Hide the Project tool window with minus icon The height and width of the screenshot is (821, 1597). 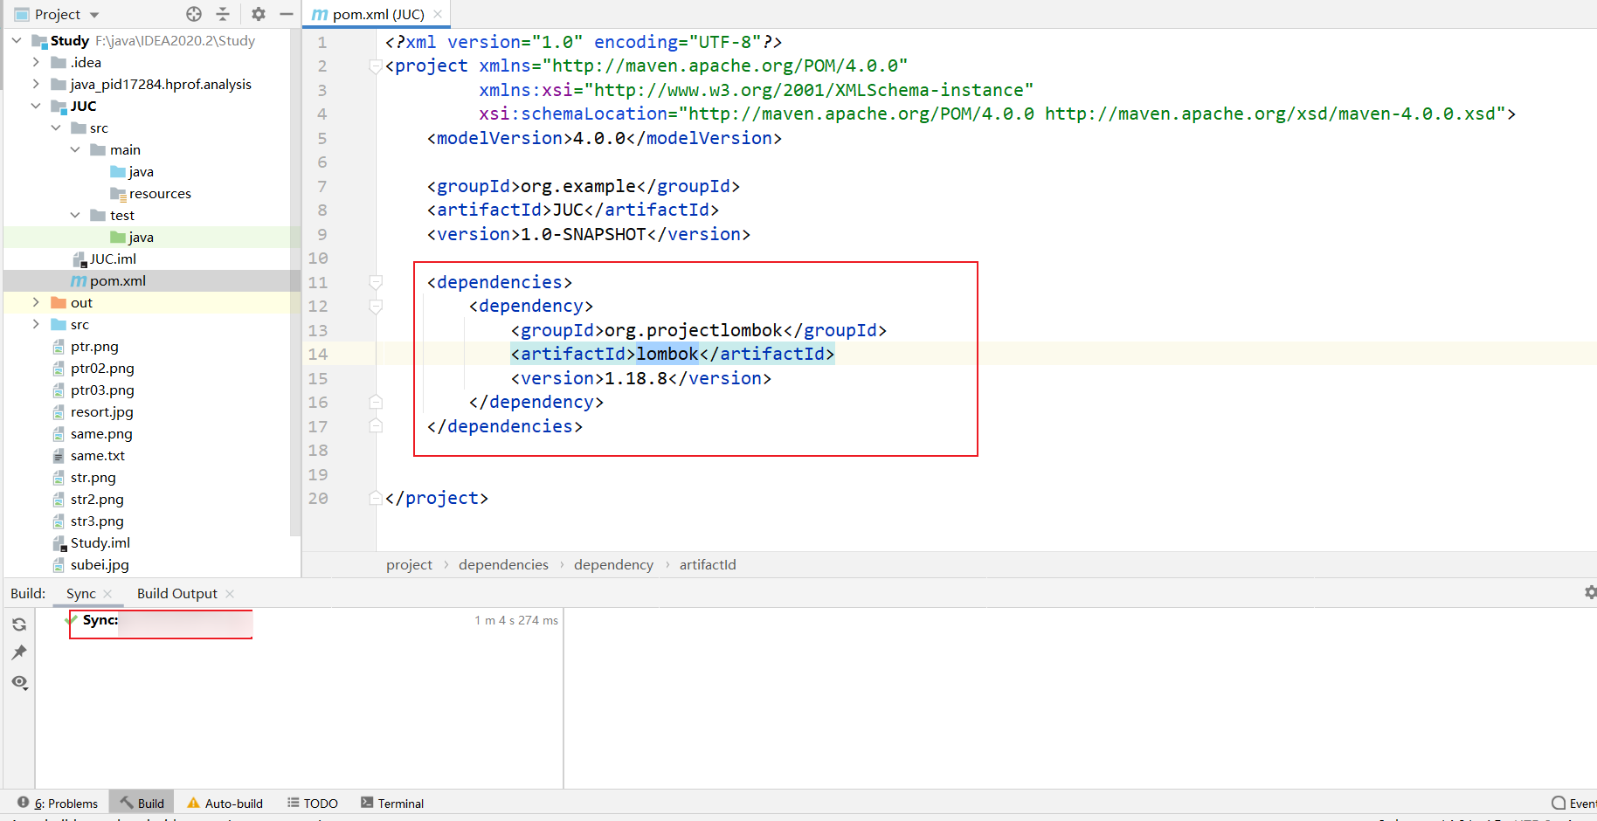(x=286, y=14)
